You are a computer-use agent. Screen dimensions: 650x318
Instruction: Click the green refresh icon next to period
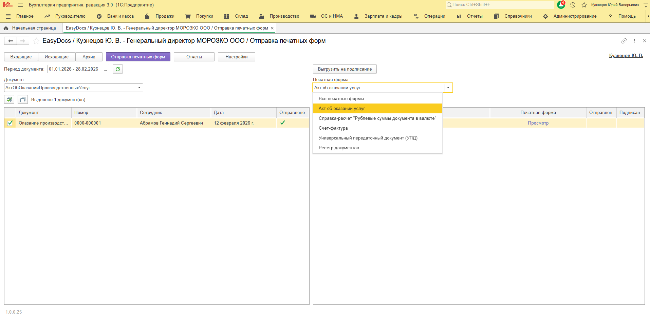point(118,69)
